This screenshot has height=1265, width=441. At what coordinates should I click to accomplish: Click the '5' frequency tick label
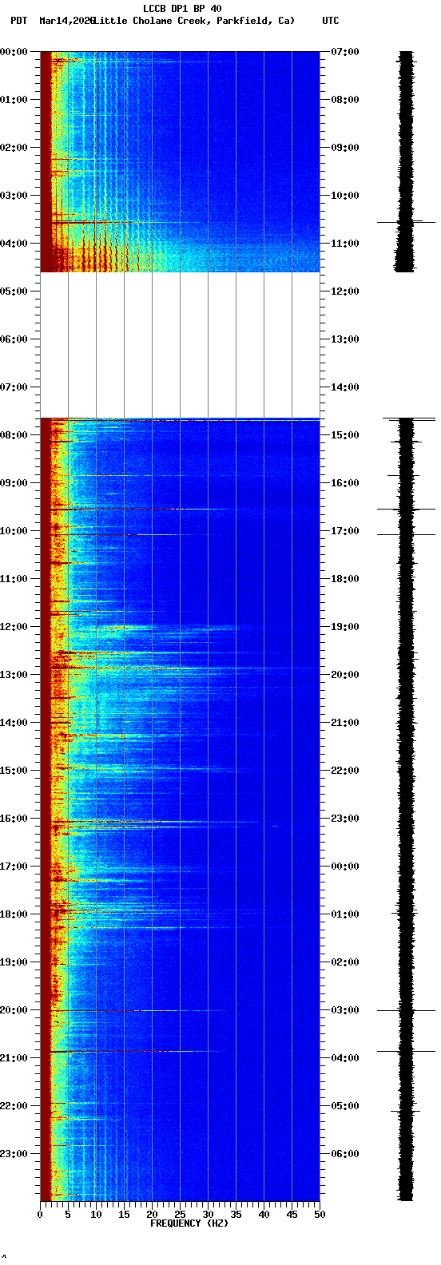coord(68,1215)
